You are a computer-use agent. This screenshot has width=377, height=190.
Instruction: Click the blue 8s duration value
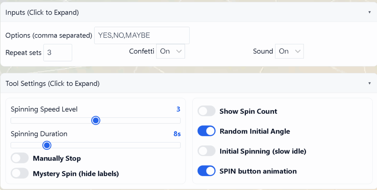pyautogui.click(x=177, y=134)
